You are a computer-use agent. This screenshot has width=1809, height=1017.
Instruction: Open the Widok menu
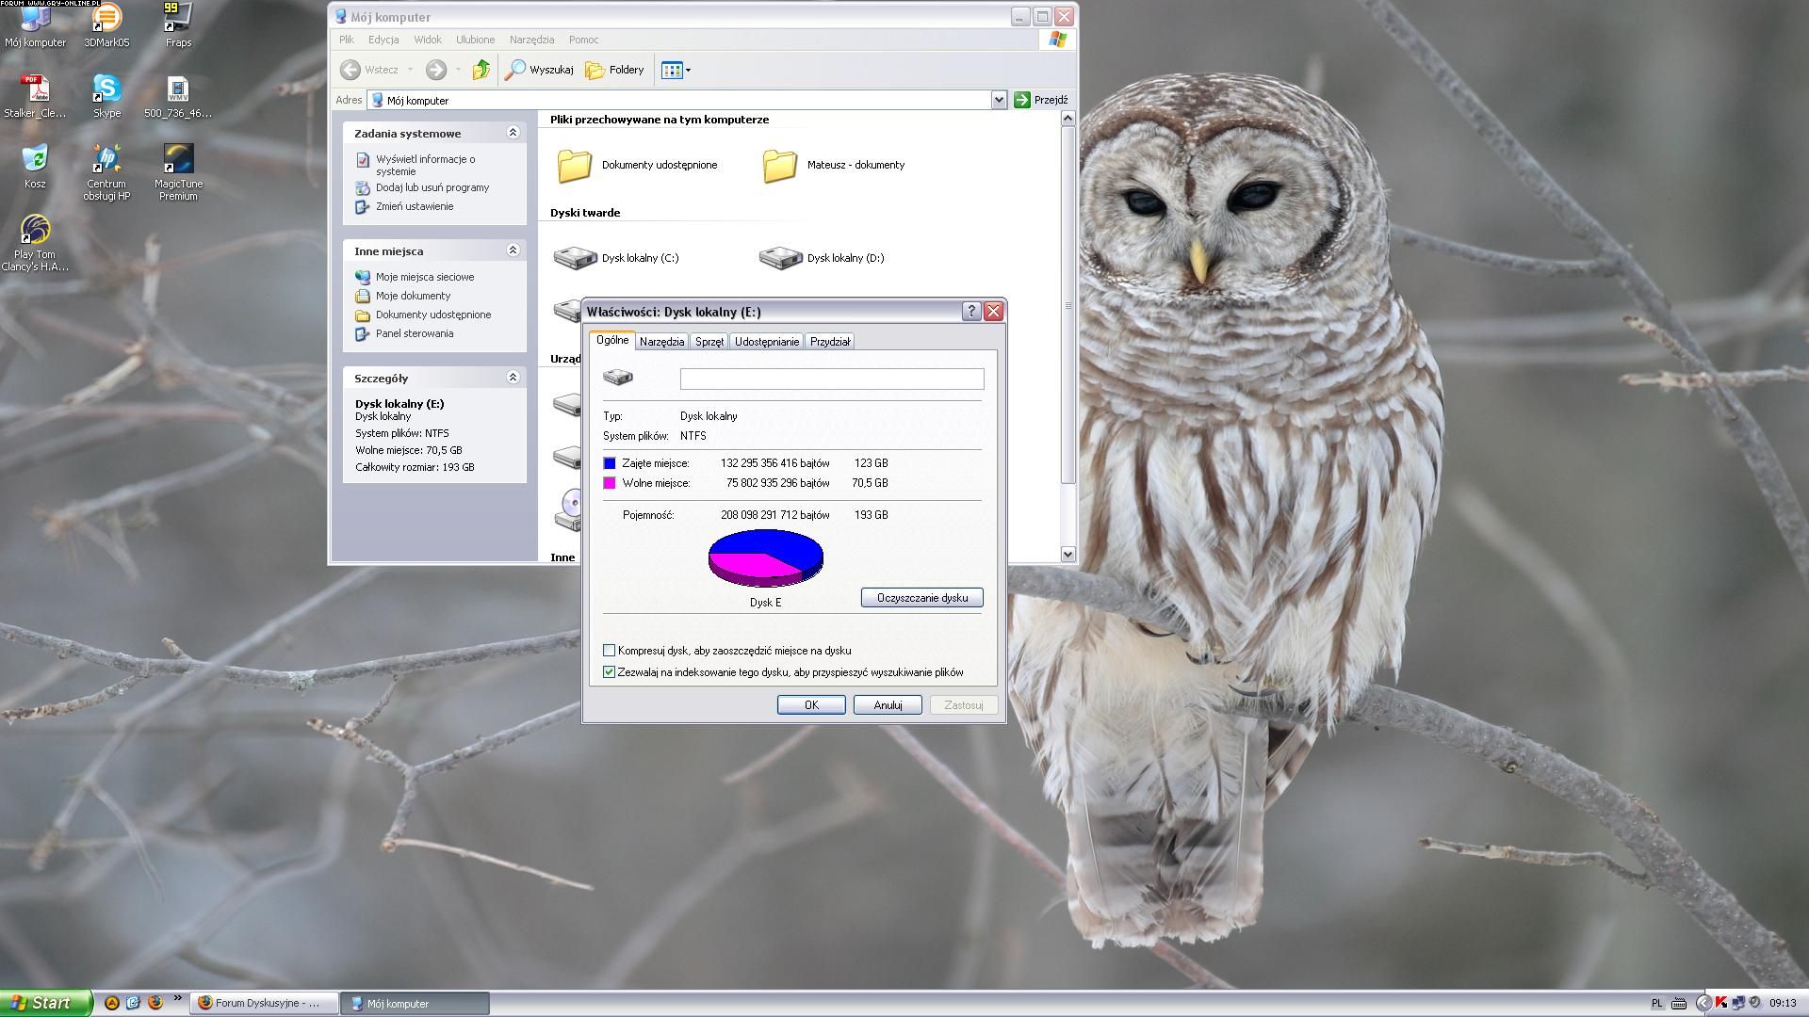pos(427,40)
